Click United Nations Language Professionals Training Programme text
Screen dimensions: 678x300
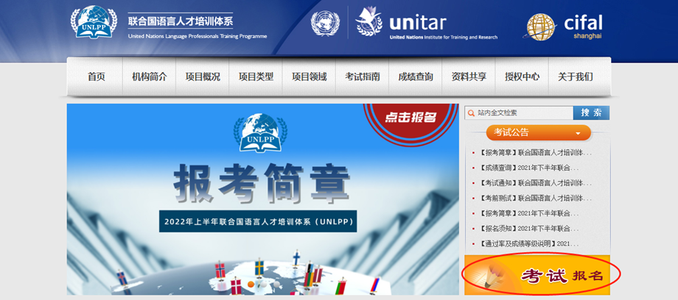tap(198, 36)
